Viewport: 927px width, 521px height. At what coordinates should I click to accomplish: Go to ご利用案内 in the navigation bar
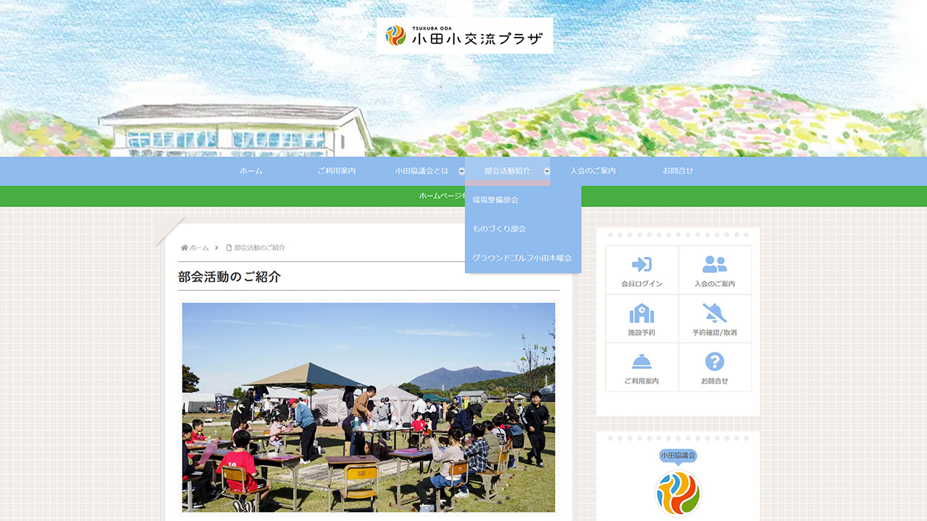[x=337, y=171]
